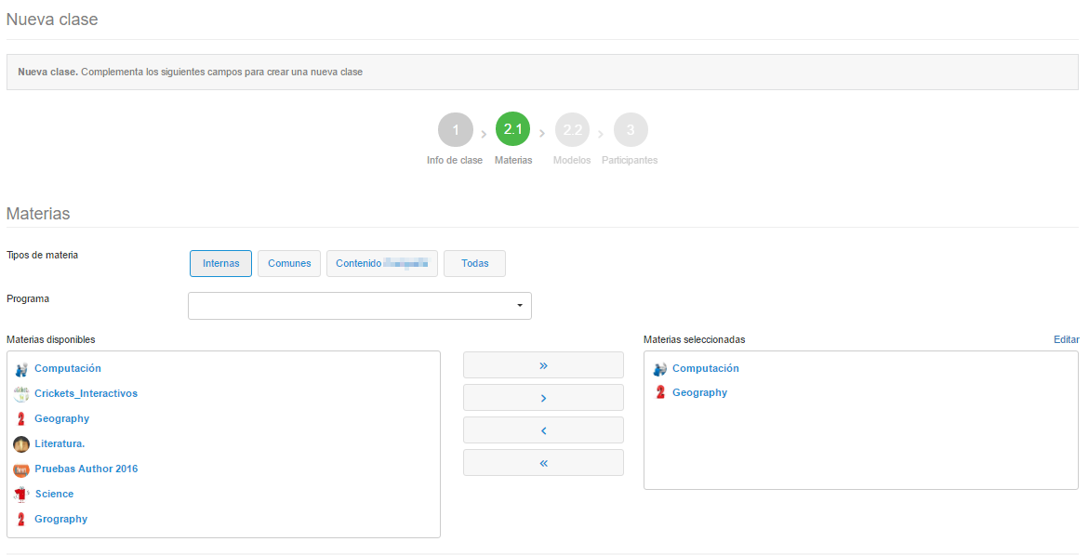
Task: Jump to step 2.2 Modelos
Action: pos(572,130)
